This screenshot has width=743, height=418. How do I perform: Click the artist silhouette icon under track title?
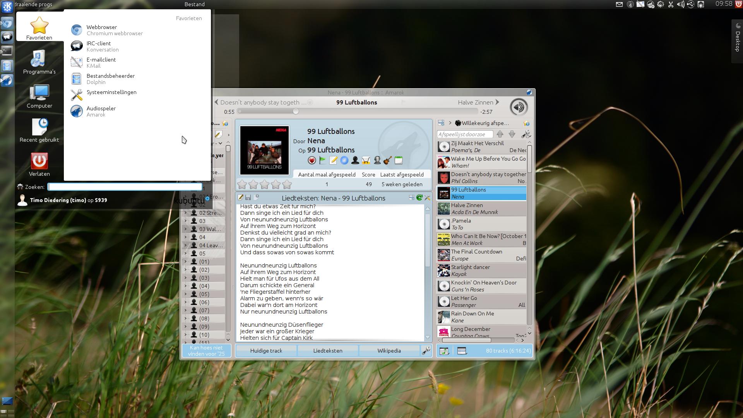click(x=355, y=160)
